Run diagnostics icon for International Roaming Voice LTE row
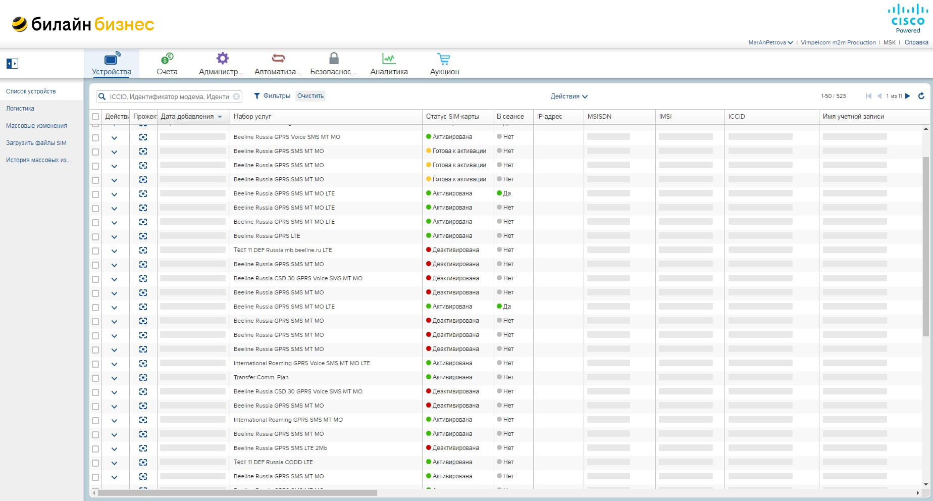The image size is (933, 501). click(143, 363)
